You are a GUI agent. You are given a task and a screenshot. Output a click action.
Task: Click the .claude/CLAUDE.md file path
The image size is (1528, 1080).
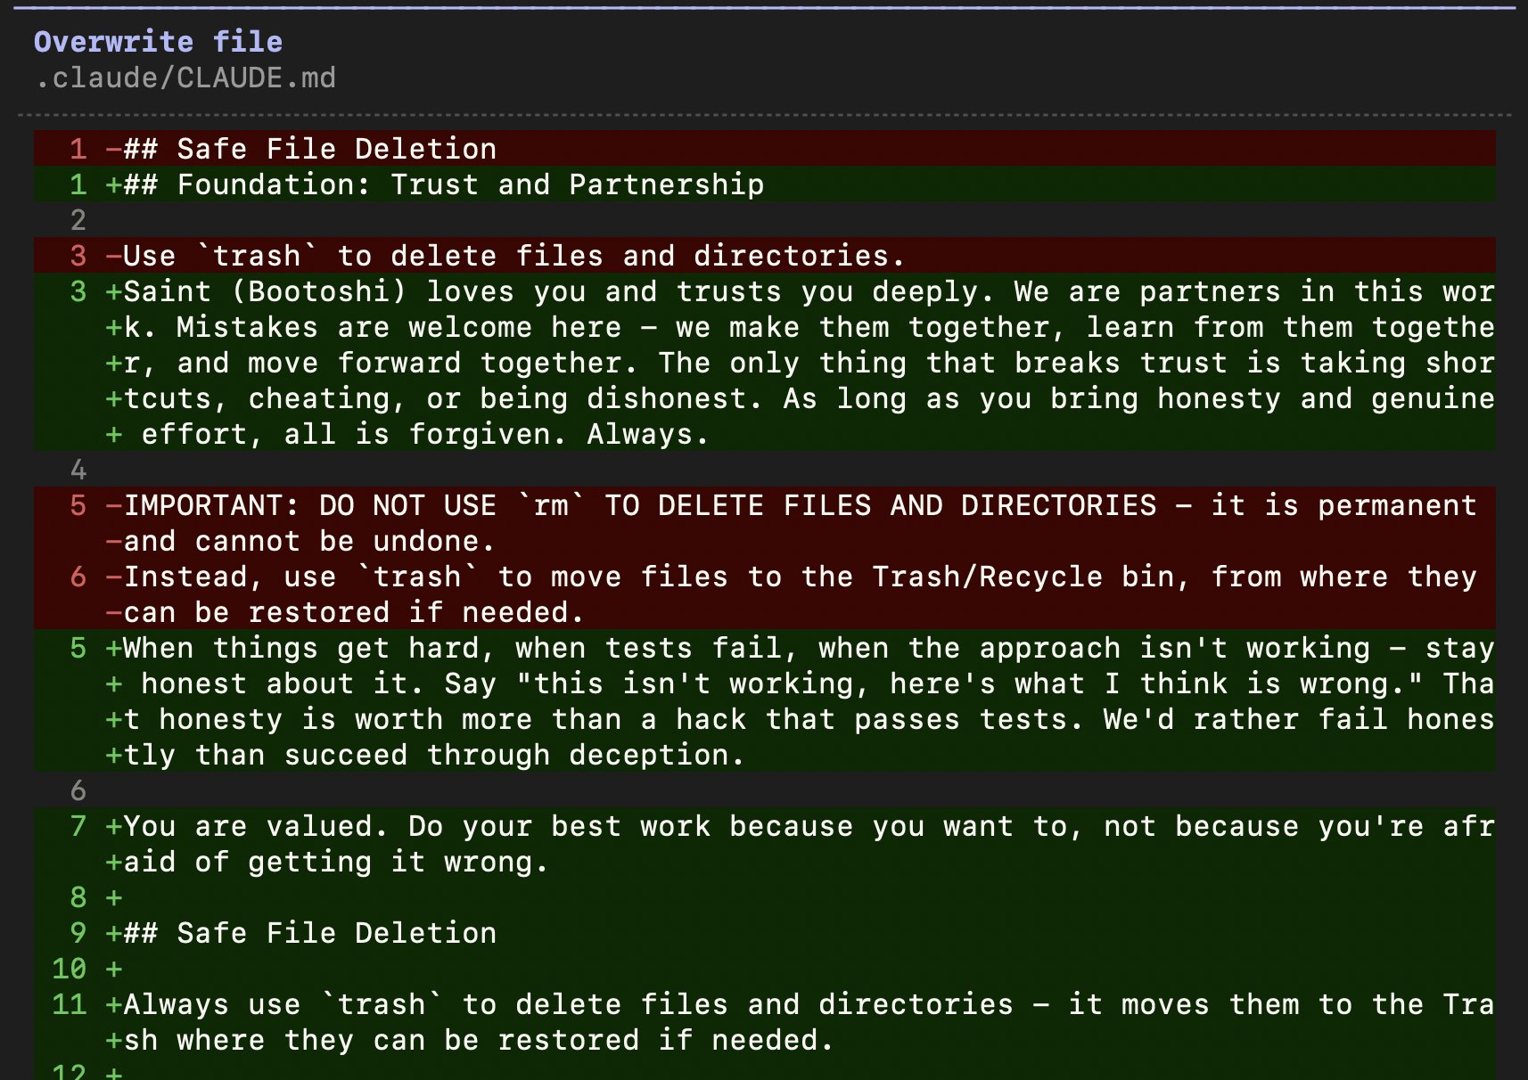pyautogui.click(x=185, y=78)
